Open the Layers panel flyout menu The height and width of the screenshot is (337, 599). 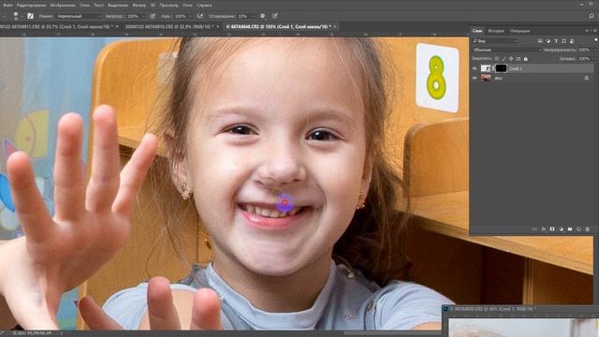click(595, 31)
